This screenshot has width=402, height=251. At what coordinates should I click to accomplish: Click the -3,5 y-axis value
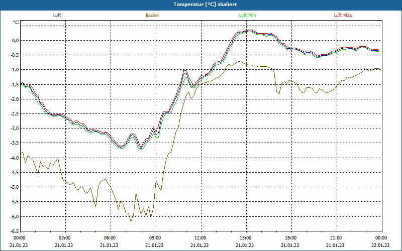pos(15,143)
